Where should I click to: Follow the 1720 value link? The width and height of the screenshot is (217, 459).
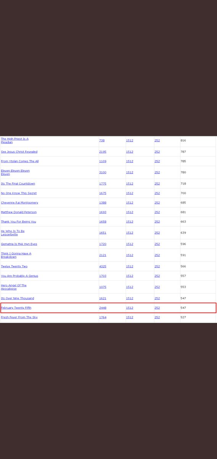(103, 244)
